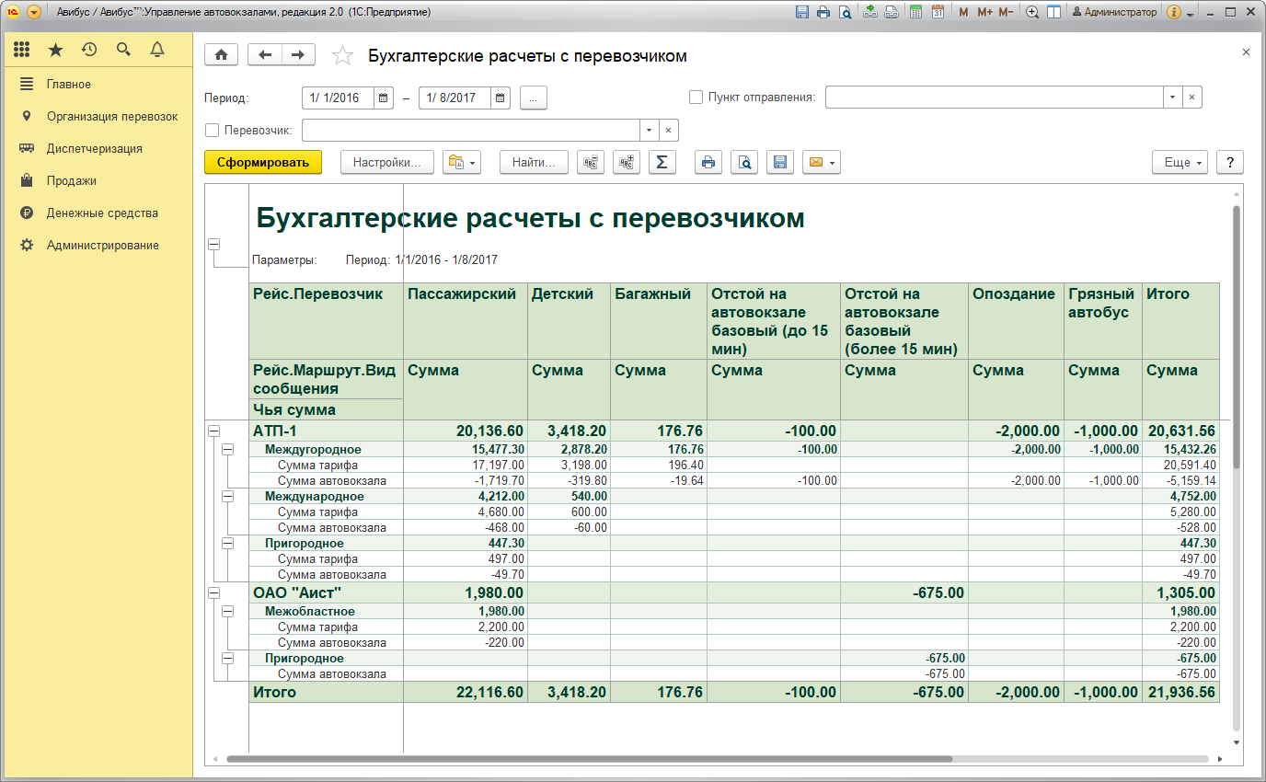Open Настройки... report settings
1266x782 pixels.
click(x=386, y=163)
